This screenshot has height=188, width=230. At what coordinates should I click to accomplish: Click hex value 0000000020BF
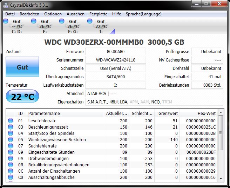(201, 152)
